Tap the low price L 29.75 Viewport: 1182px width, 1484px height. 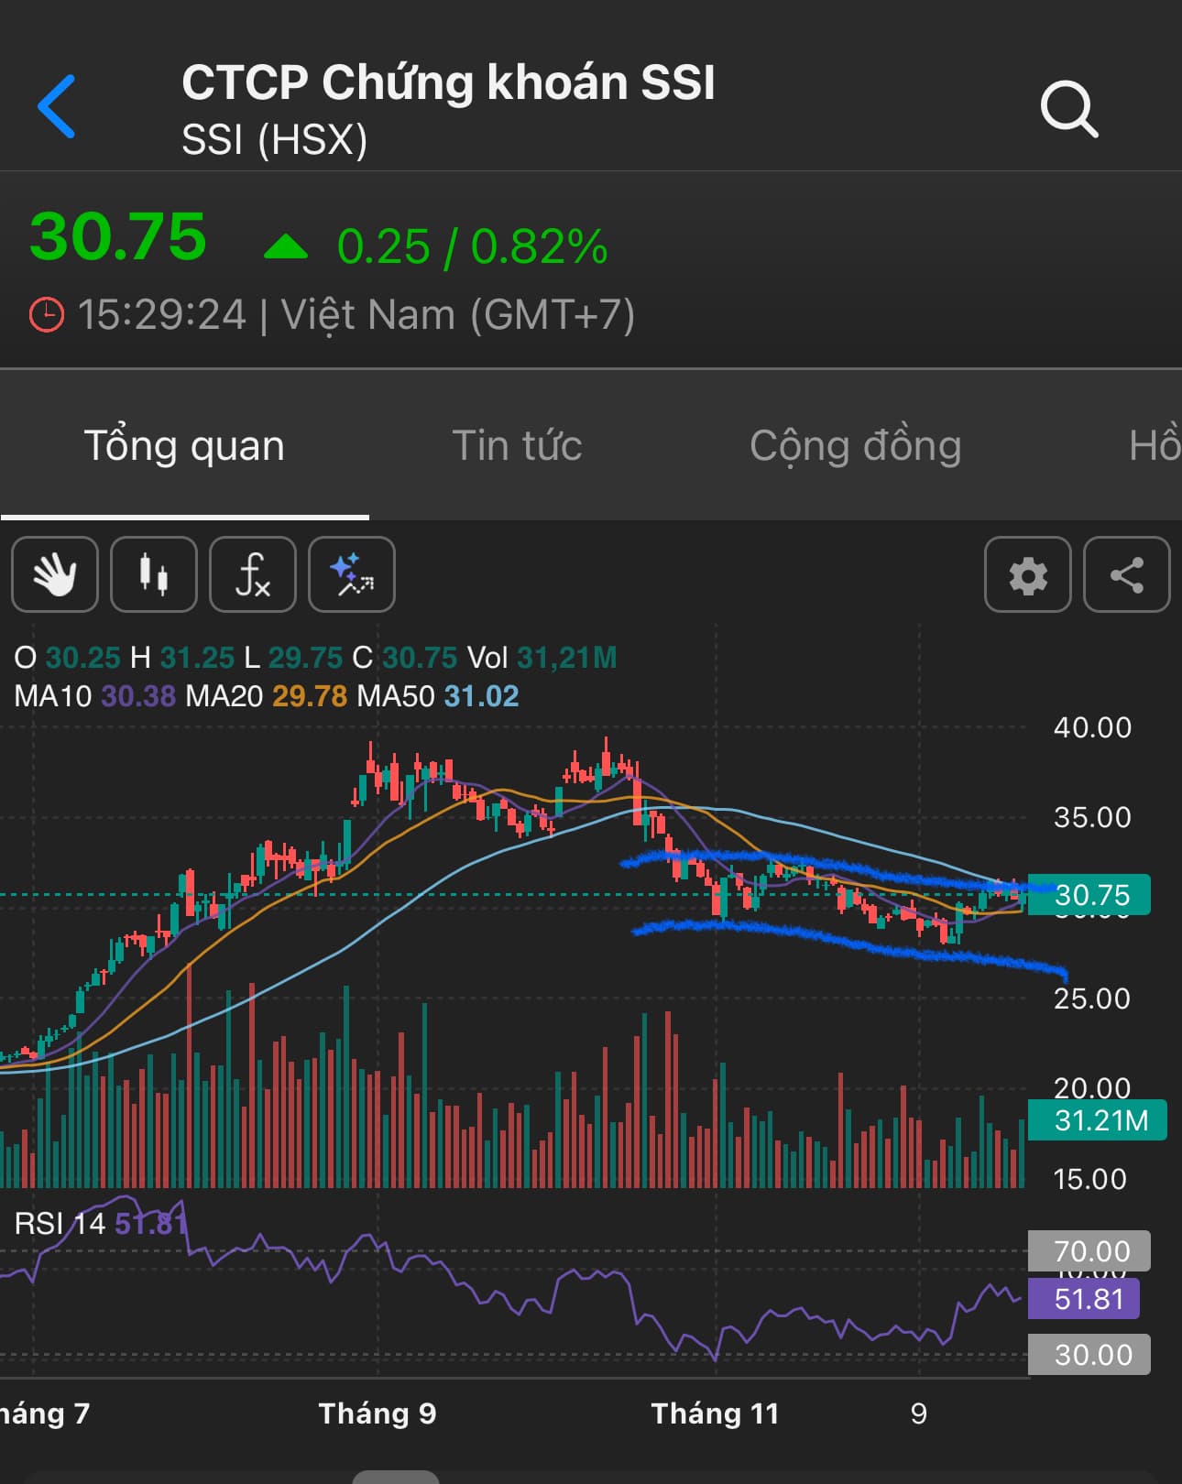[293, 658]
